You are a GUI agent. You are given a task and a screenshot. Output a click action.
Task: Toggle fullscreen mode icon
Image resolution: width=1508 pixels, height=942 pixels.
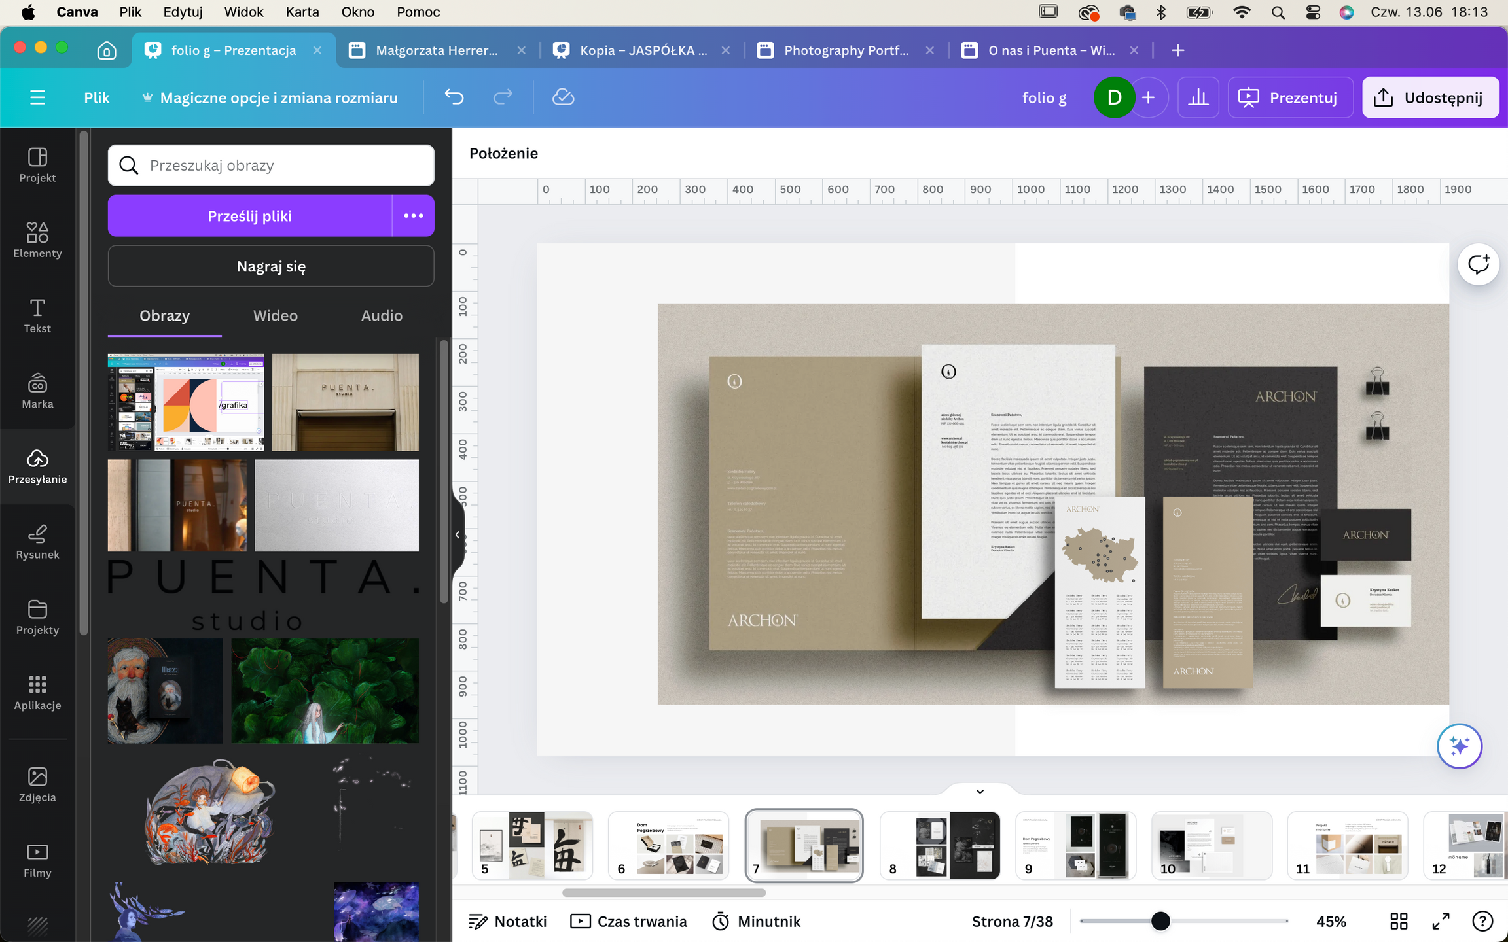(x=1441, y=921)
